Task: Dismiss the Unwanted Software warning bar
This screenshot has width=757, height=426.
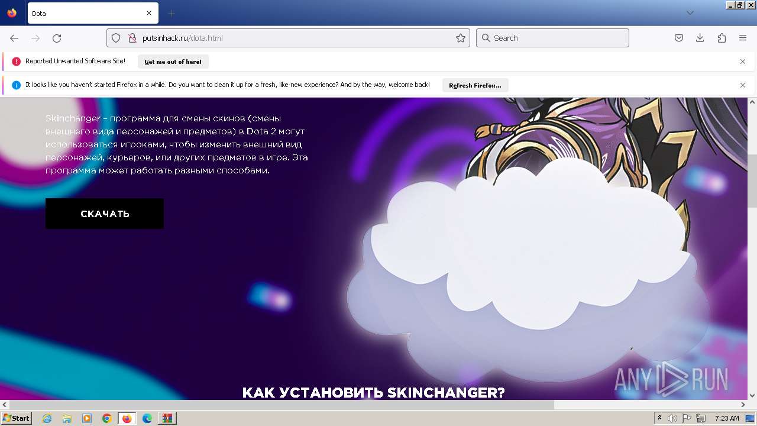Action: (x=743, y=62)
